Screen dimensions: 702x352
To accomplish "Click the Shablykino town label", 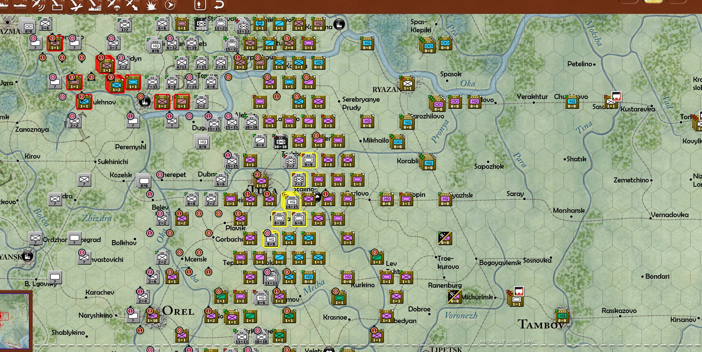I will point(68,332).
